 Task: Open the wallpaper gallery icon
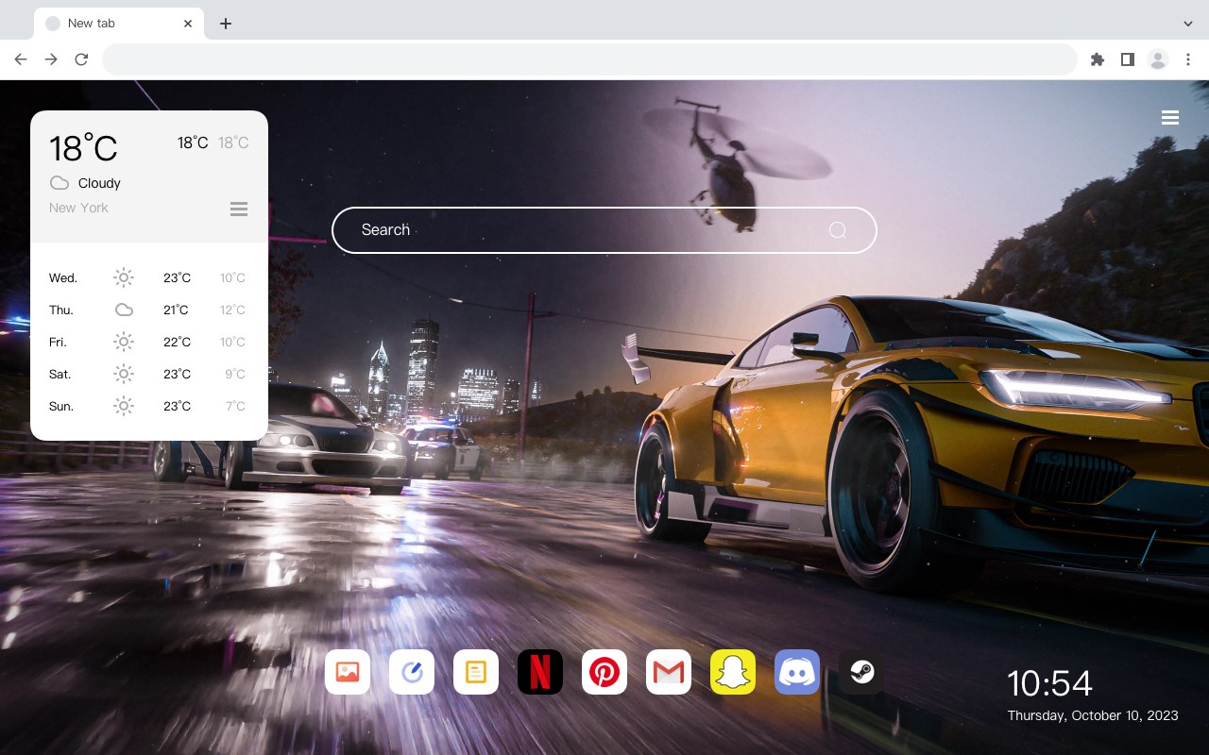[348, 672]
